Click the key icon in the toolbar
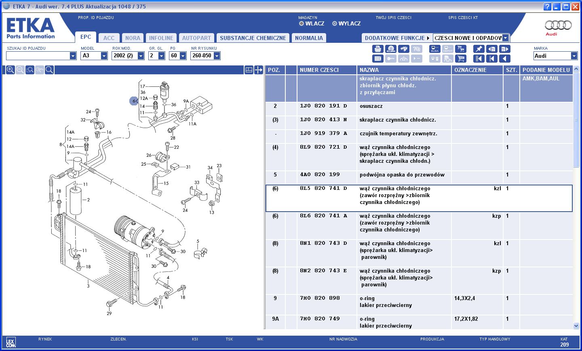582x351 pixels. (x=390, y=59)
